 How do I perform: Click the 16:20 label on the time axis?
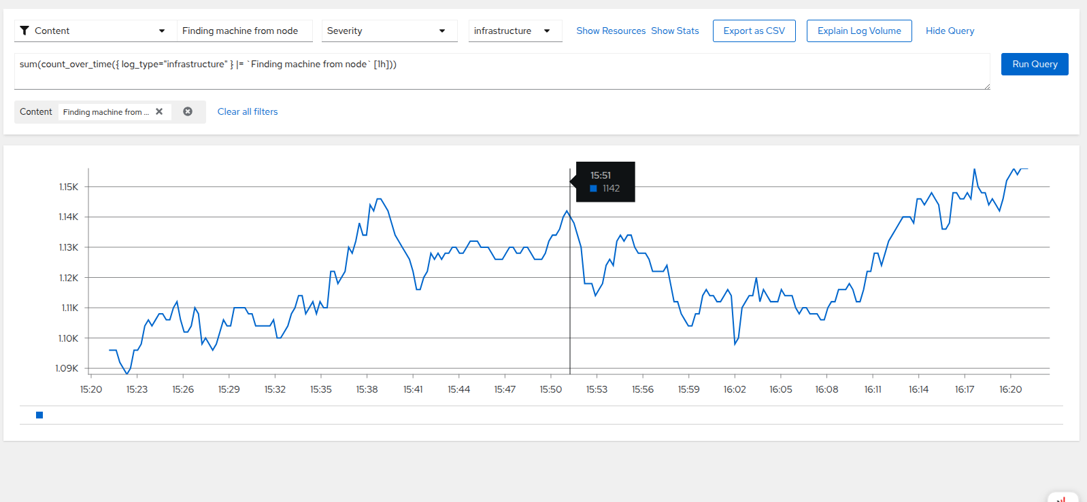click(x=1010, y=389)
